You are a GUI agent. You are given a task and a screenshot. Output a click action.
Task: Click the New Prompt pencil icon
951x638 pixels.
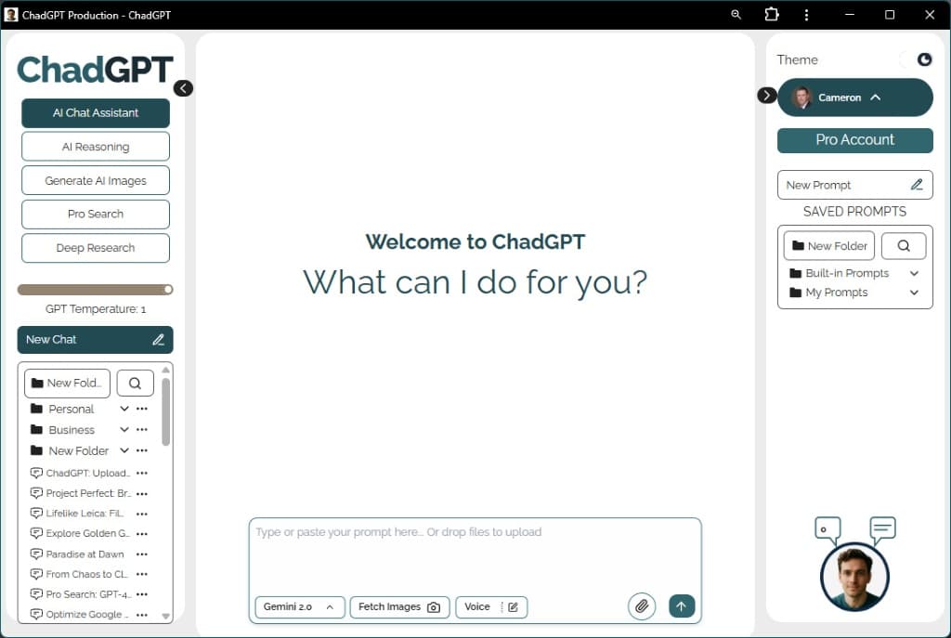(x=917, y=185)
